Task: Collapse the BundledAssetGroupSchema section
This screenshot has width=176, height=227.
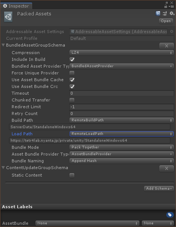Action: pos(3,45)
